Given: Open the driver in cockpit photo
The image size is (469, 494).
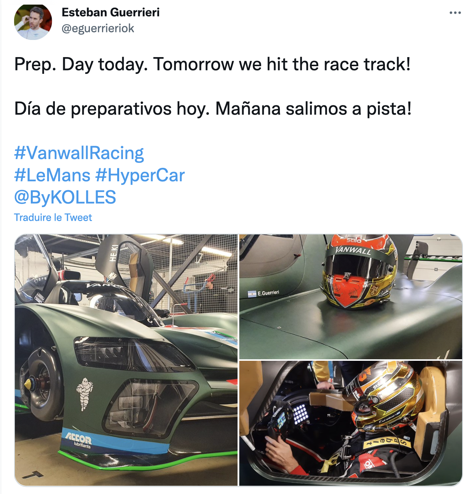Looking at the screenshot, I should point(351,423).
